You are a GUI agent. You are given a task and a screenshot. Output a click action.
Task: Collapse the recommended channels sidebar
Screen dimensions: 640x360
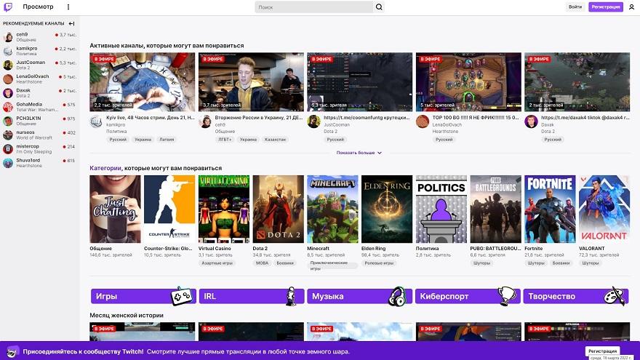click(71, 23)
